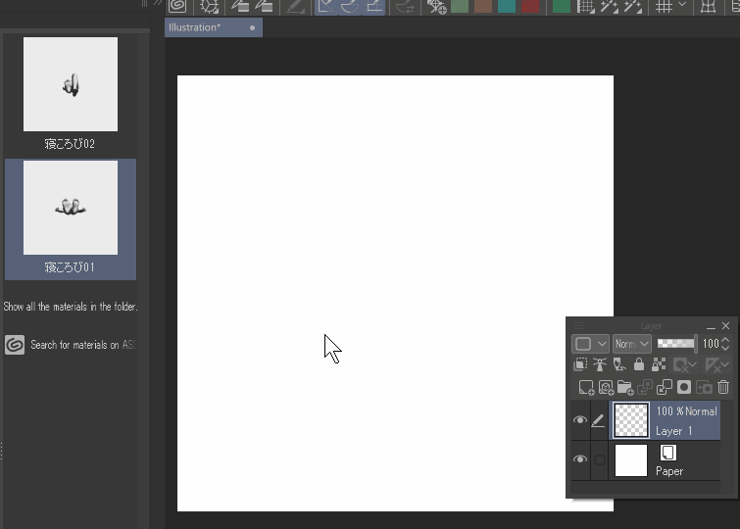Click the gear-shaped icon beside Clip Studio launcher
Screen dimensions: 740x529
pos(209,6)
